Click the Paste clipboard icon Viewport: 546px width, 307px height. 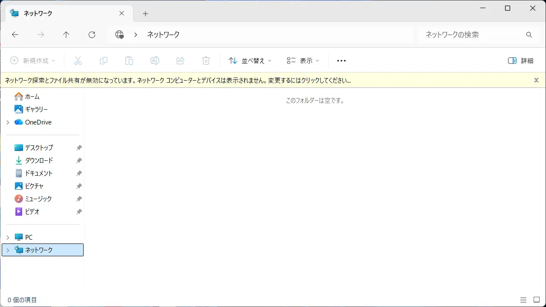pyautogui.click(x=129, y=61)
